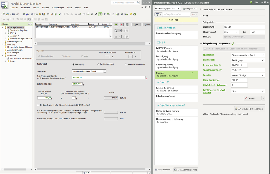Image resolution: width=270 pixels, height=174 pixels.
Task: Expand the Informationen des Mandanten section
Action: 217,9
